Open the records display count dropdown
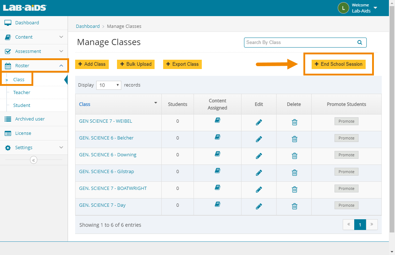The image size is (395, 255). click(x=109, y=85)
